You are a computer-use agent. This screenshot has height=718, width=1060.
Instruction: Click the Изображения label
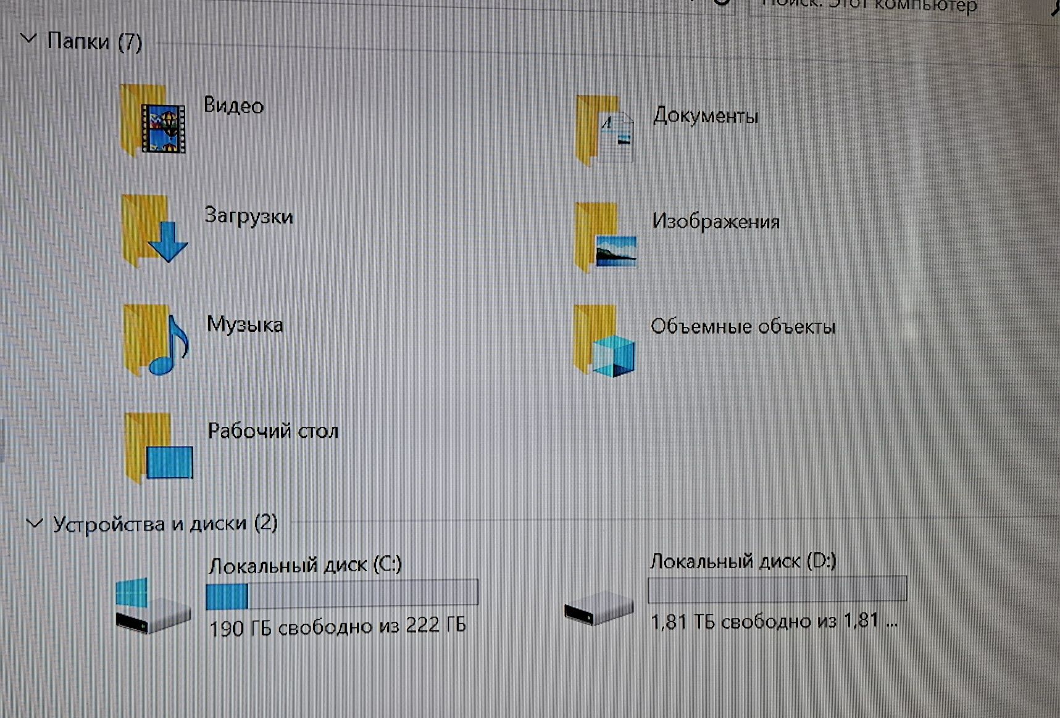coord(716,221)
